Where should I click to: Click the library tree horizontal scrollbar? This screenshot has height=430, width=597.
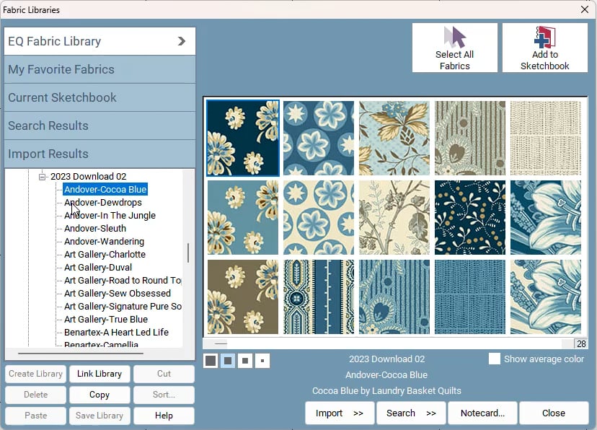[81, 353]
